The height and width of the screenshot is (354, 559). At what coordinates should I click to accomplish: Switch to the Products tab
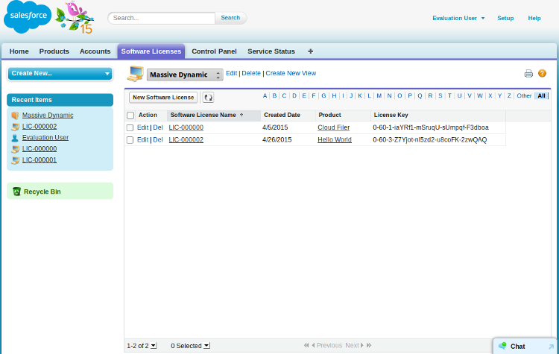(54, 51)
